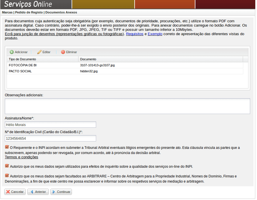This screenshot has height=200, width=257.
Task: Open the 3107-101413-gs3107.jpg document link
Action: click(97, 65)
